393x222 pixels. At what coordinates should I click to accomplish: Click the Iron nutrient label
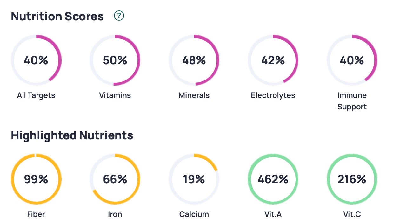(x=115, y=214)
